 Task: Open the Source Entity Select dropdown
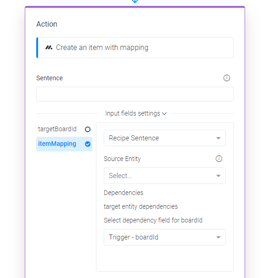pyautogui.click(x=165, y=176)
